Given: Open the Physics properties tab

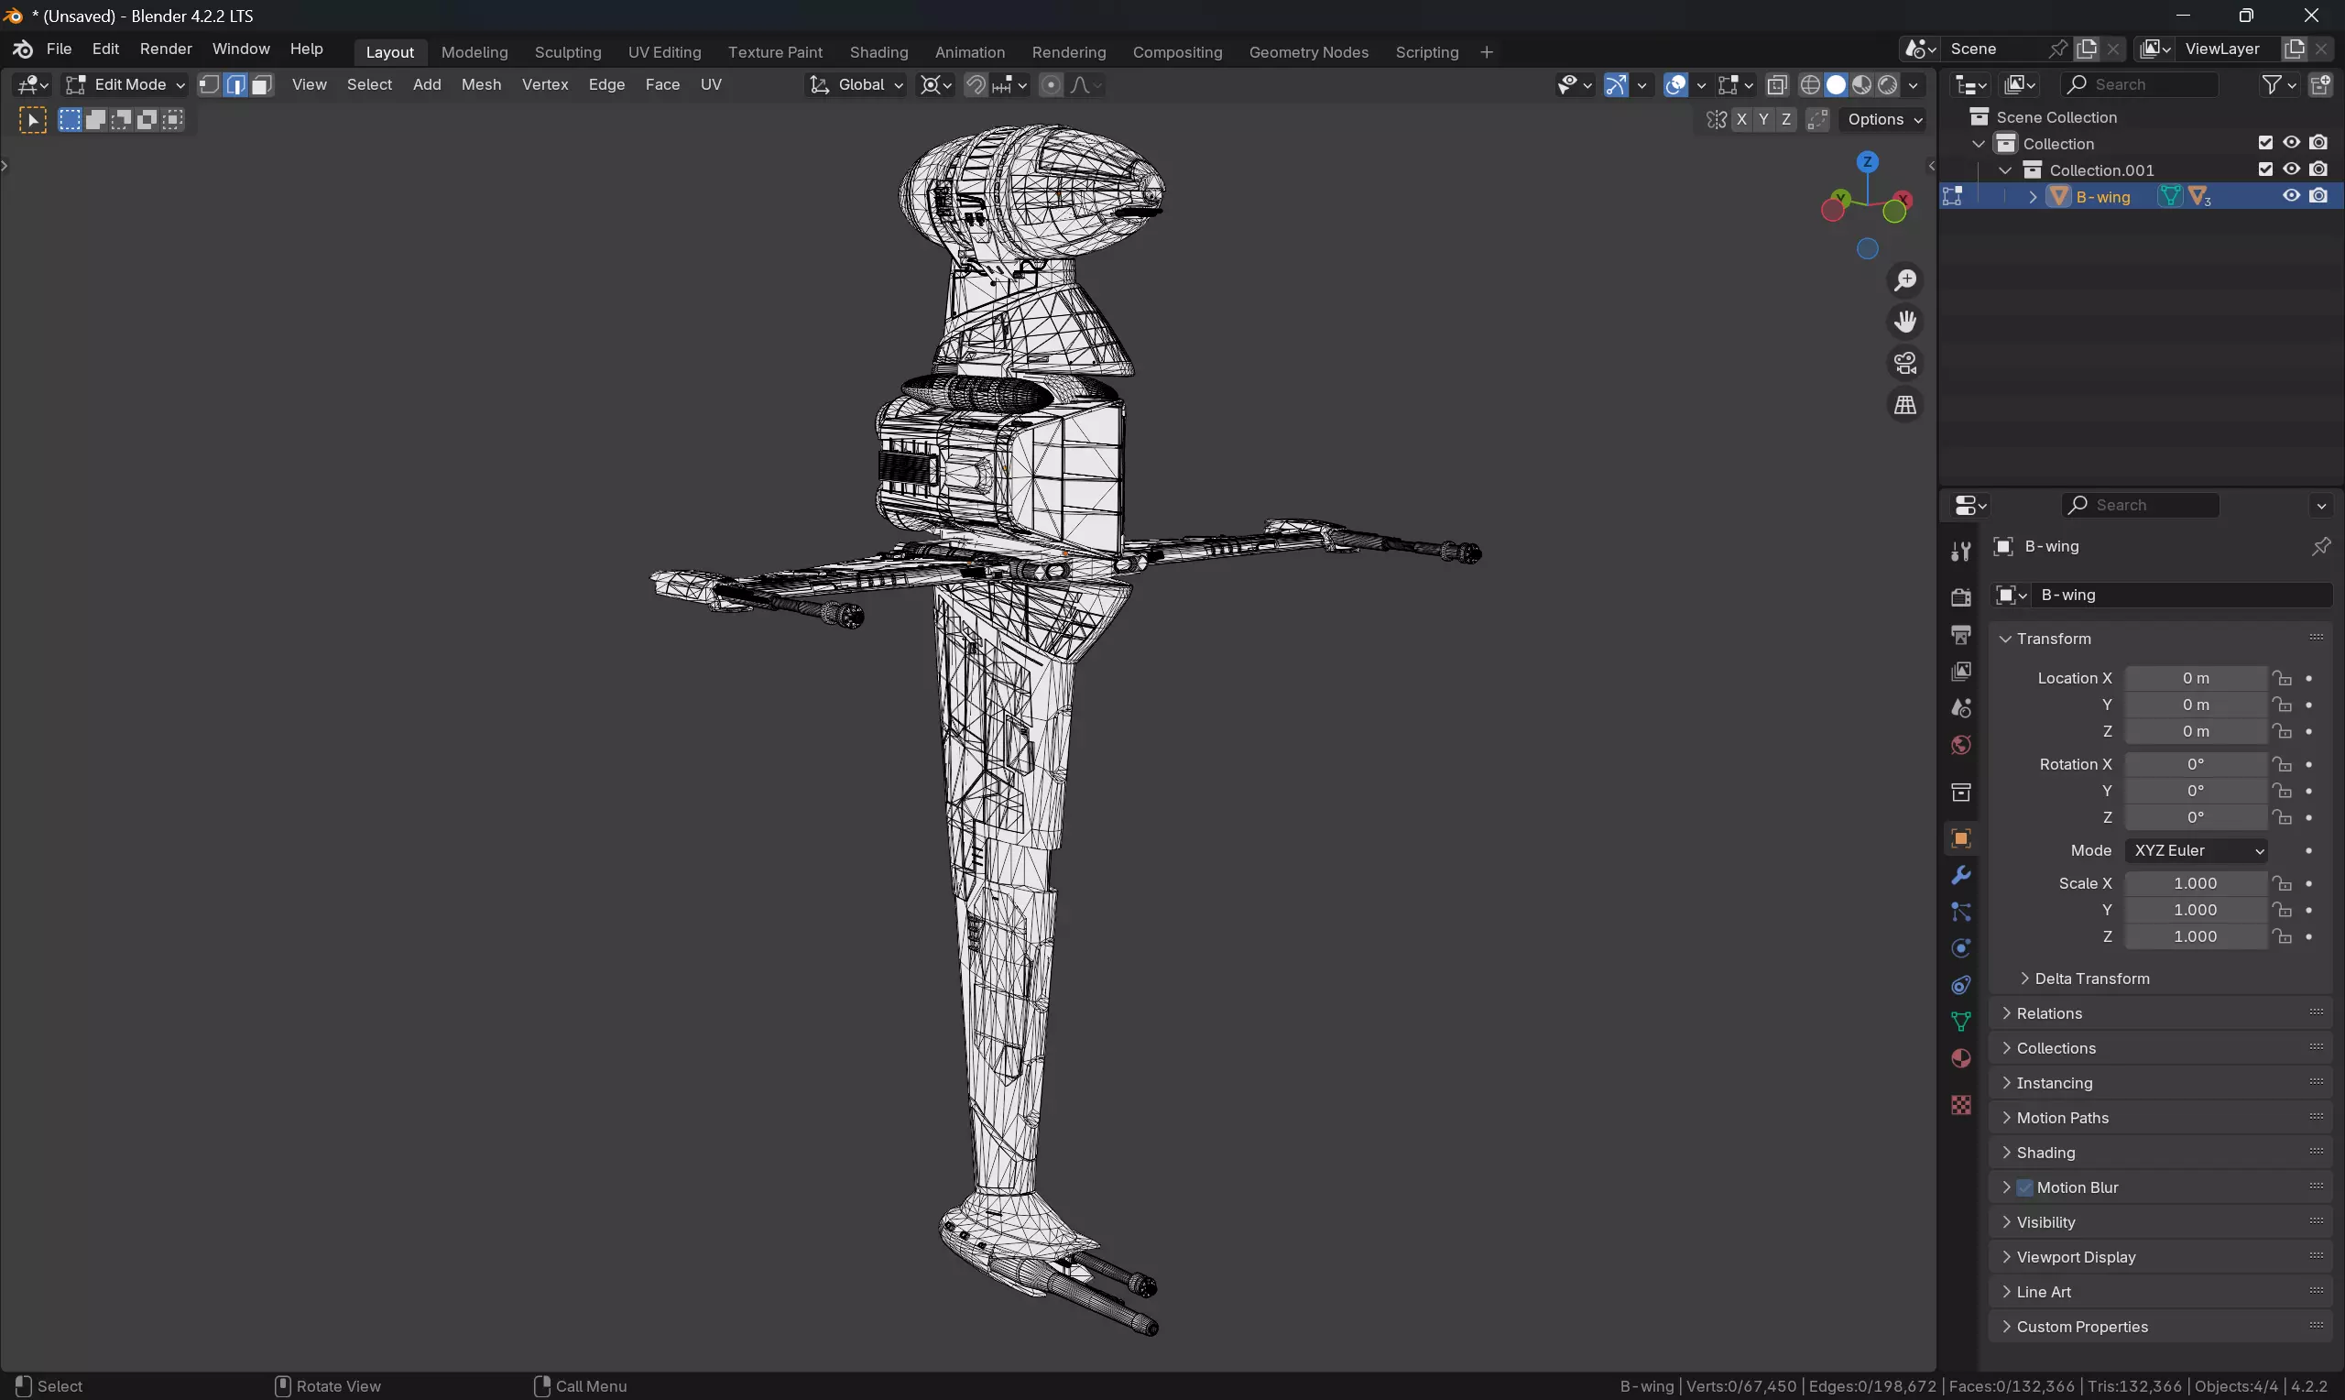Looking at the screenshot, I should click(1961, 948).
